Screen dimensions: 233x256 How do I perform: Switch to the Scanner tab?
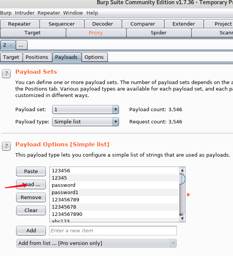coord(212,32)
